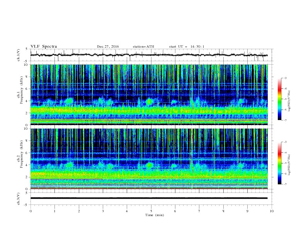Click the time axis tick label '7'

(x=199, y=211)
